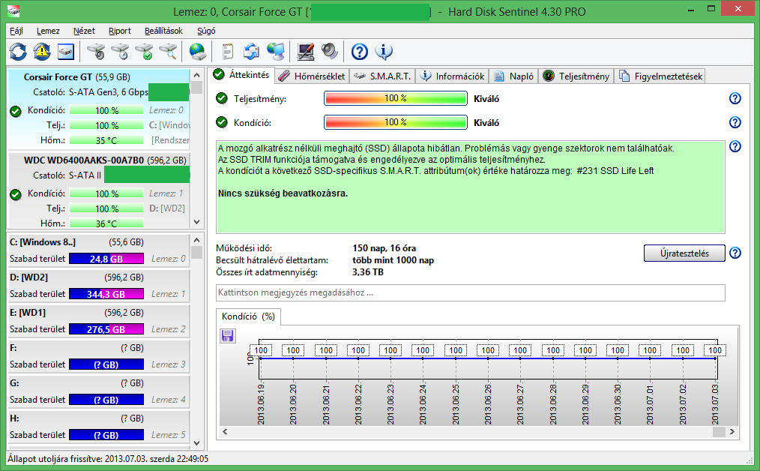Select Corsair Force GT disk entry
Viewport: 760px width, 471px height.
point(100,108)
